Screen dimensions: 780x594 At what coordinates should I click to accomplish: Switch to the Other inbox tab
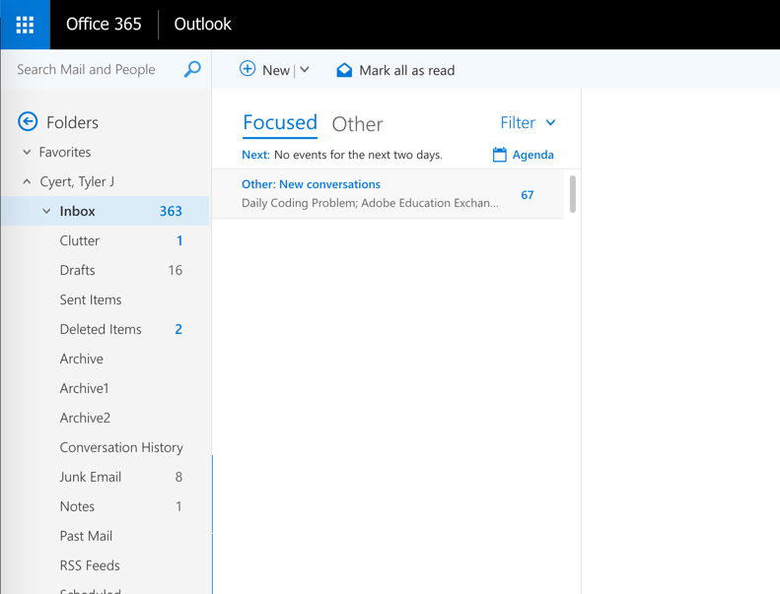coord(357,124)
